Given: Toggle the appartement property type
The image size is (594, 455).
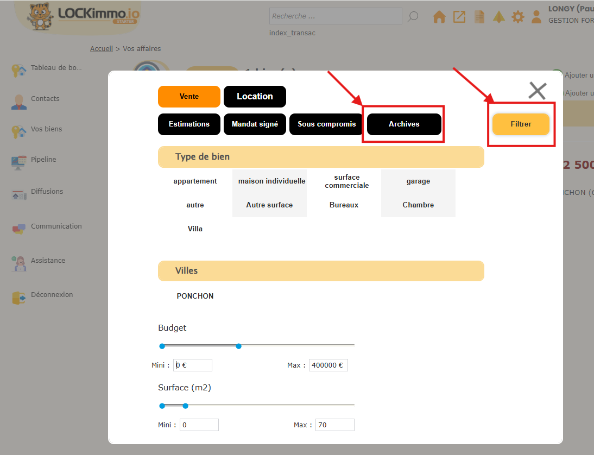Looking at the screenshot, I should [x=195, y=181].
